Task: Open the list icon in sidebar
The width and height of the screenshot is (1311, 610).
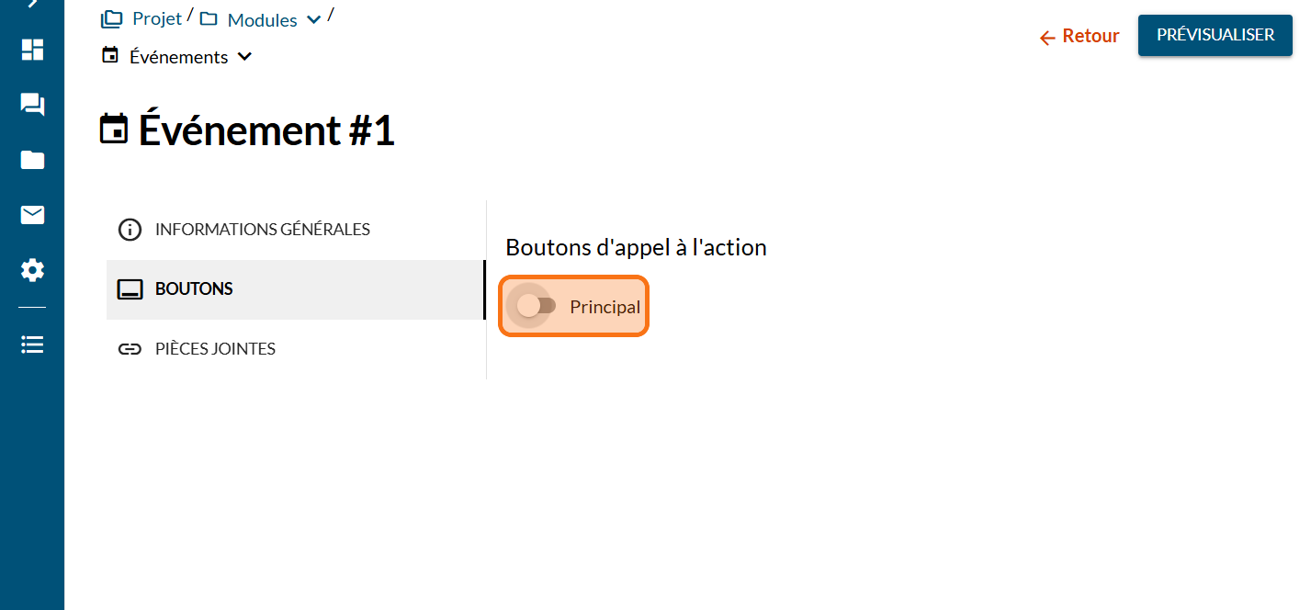Action: point(32,345)
